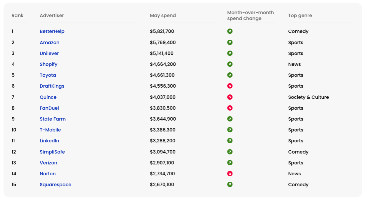The height and width of the screenshot is (200, 366).
Task: Click the Unilever advertiser name
Action: (49, 53)
